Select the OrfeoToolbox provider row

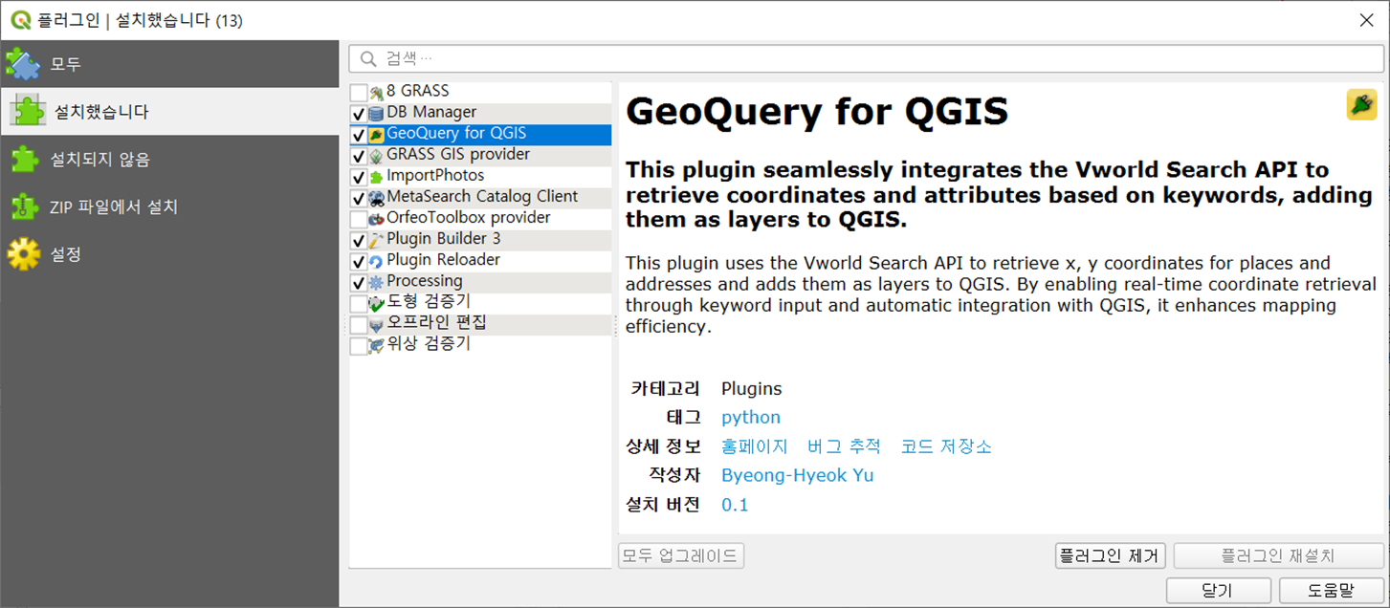[480, 218]
